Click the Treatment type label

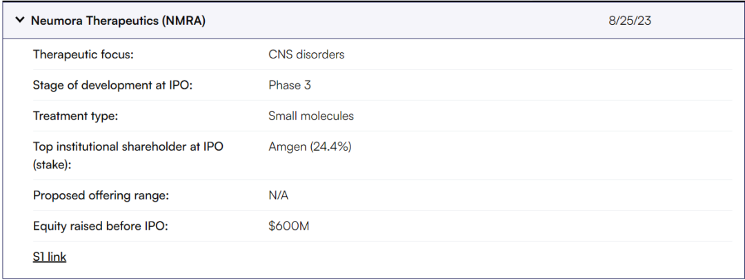click(x=75, y=116)
